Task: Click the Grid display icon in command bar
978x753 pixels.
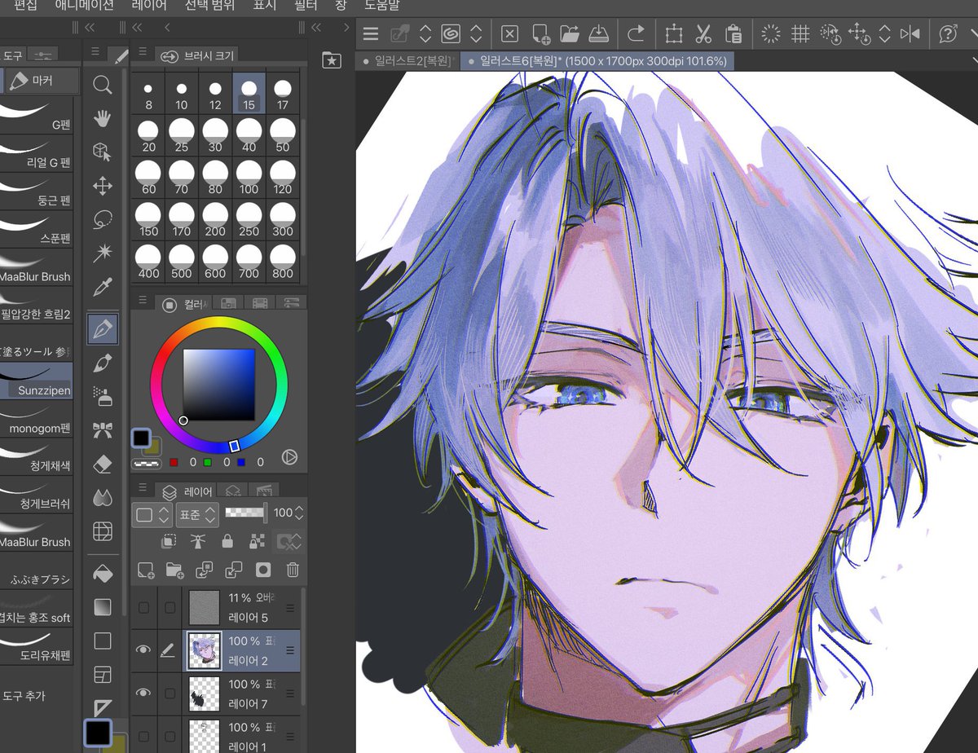Action: tap(800, 34)
